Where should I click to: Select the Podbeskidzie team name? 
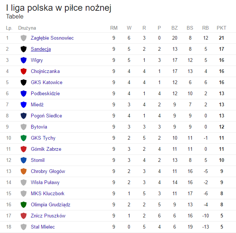(45, 93)
